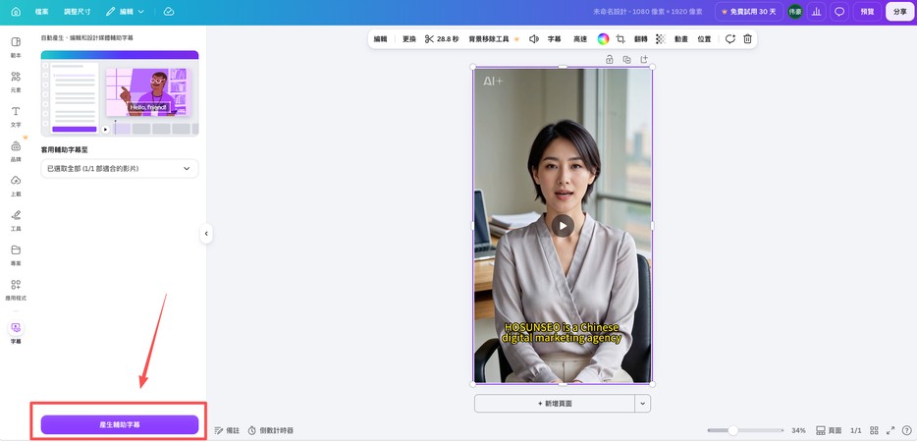Lock the page using padlock icon
Screen dimensions: 917x442
click(x=610, y=59)
